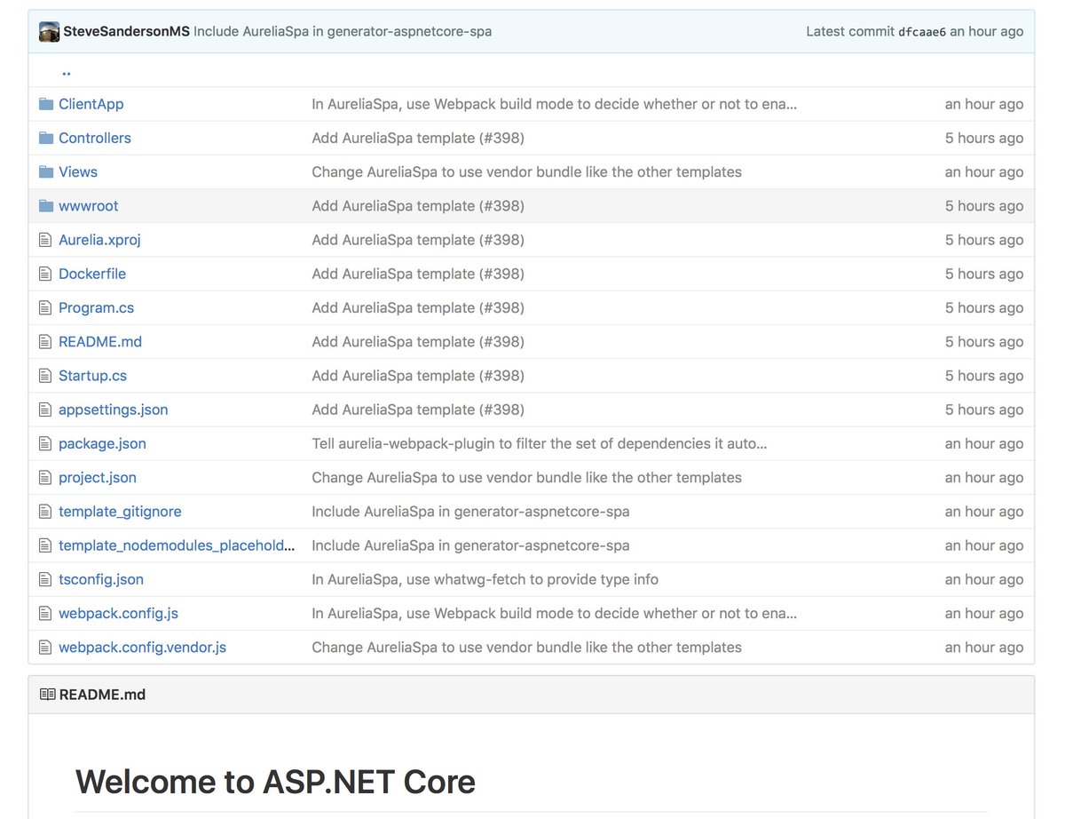Open project.json commit about vendor bundle
1065x819 pixels.
point(526,477)
